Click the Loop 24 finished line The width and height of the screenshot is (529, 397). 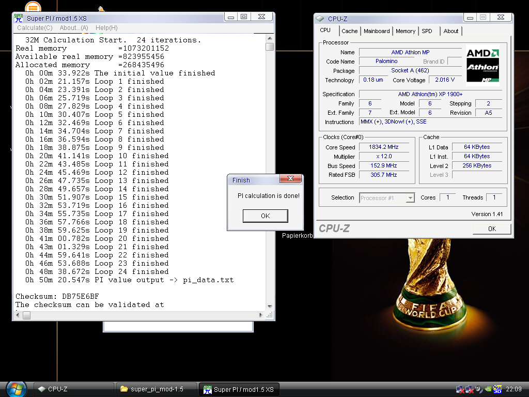pyautogui.click(x=97, y=272)
